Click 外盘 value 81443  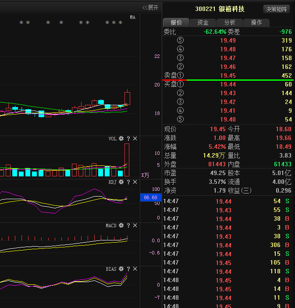pyautogui.click(x=217, y=164)
